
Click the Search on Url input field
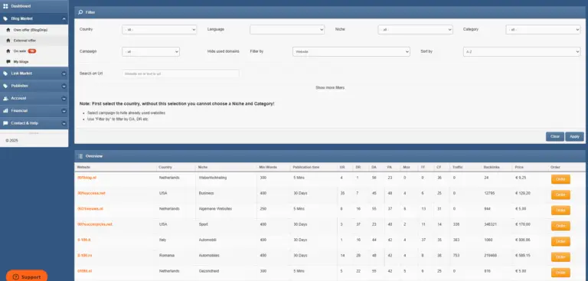point(181,74)
